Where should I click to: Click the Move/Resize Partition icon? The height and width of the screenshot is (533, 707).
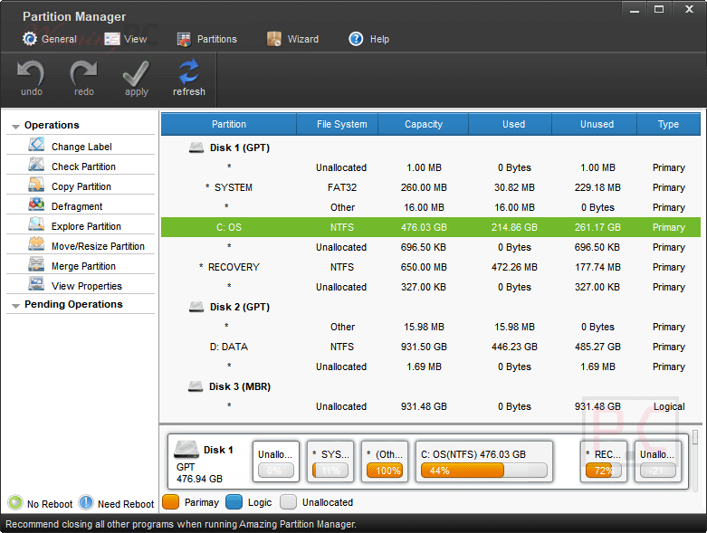pos(36,243)
